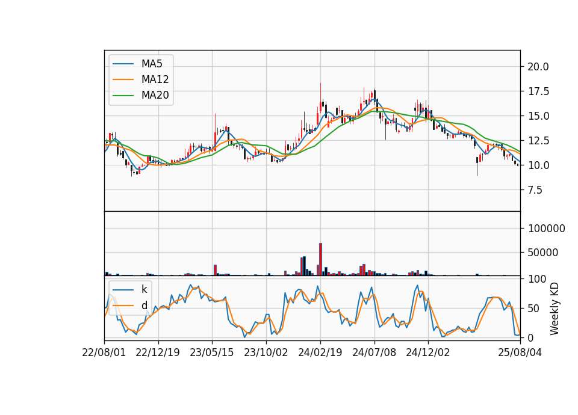Click the blue MA5 legend line sample
Image resolution: width=578 pixels, height=415 pixels.
(x=123, y=64)
